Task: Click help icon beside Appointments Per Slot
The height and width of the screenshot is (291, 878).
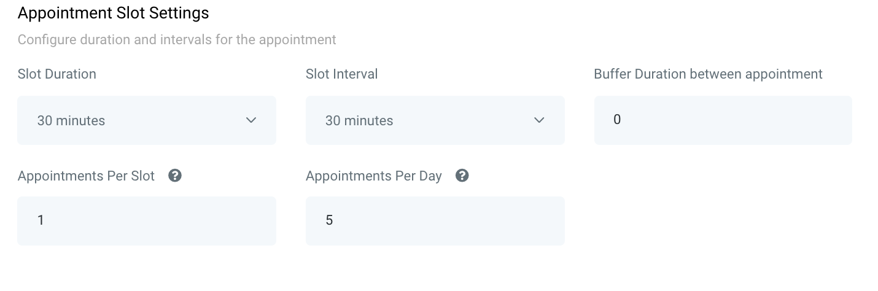Action: coord(175,176)
